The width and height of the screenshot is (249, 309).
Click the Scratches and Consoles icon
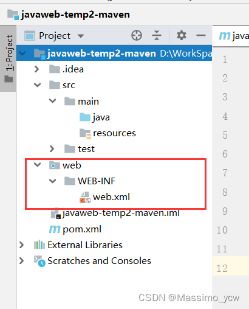pyautogui.click(x=39, y=261)
